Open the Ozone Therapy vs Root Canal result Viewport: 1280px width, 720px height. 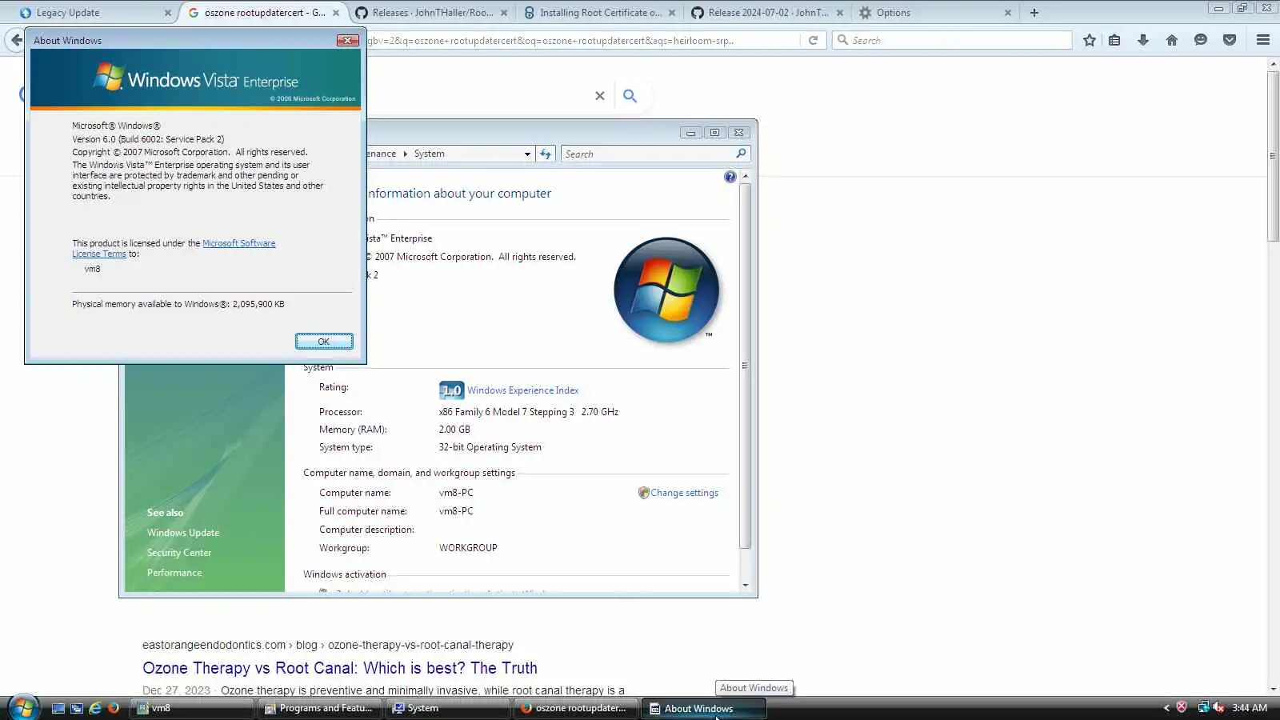pos(340,668)
